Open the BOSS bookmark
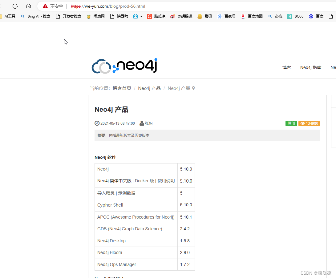Screen dimensions: 336x278 [x=295, y=16]
